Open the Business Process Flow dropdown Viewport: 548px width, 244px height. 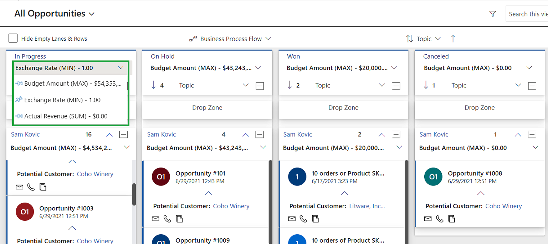tap(230, 39)
